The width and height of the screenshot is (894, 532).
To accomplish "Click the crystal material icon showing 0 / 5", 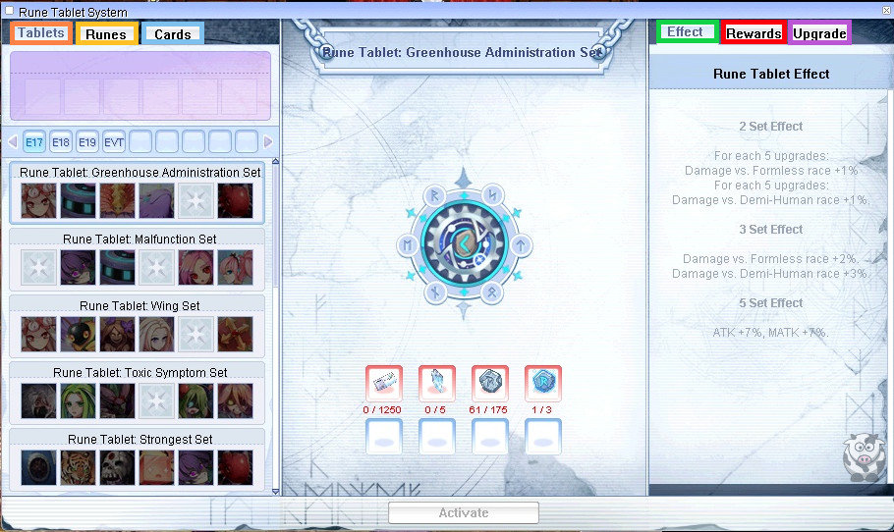I will 437,384.
